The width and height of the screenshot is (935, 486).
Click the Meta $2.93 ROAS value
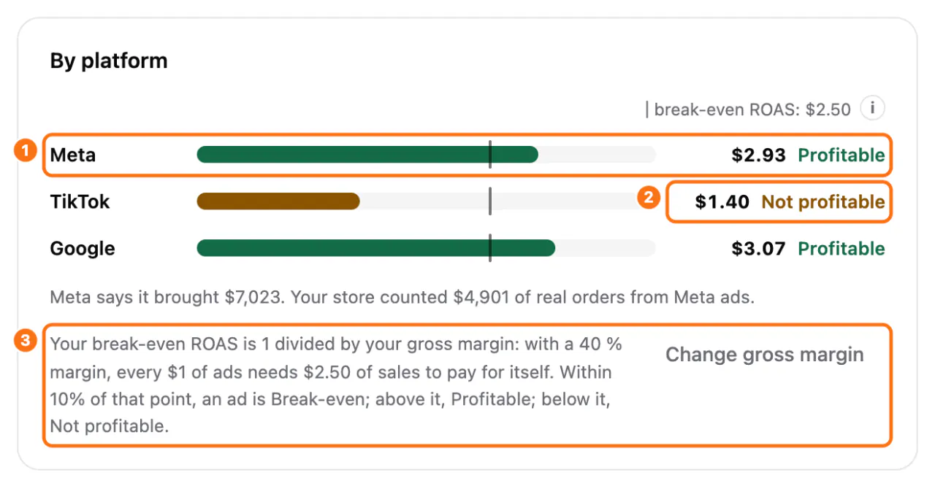(x=759, y=155)
